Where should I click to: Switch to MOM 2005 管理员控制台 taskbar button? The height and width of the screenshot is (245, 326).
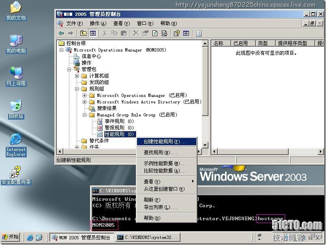pos(82,238)
